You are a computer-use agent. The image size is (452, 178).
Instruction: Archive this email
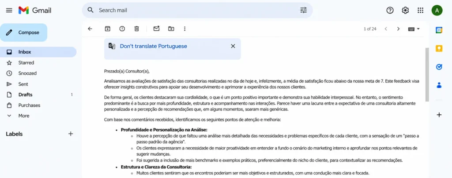coord(107,29)
